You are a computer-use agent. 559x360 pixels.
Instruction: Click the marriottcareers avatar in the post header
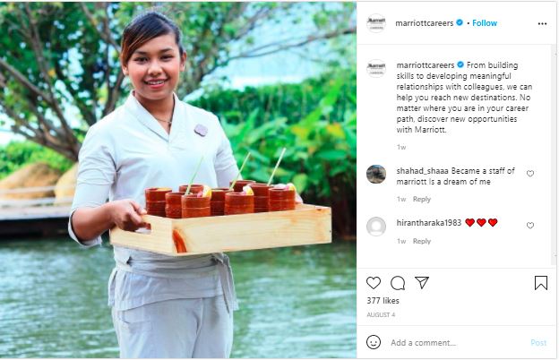click(376, 23)
